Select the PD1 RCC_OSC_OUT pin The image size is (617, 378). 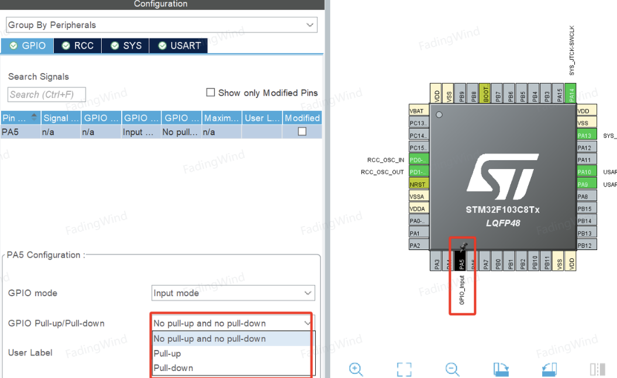[x=419, y=172]
